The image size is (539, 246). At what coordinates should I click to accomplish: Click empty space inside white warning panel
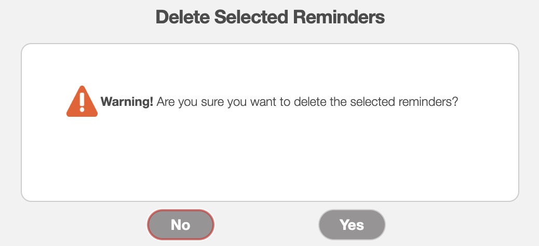click(270, 161)
